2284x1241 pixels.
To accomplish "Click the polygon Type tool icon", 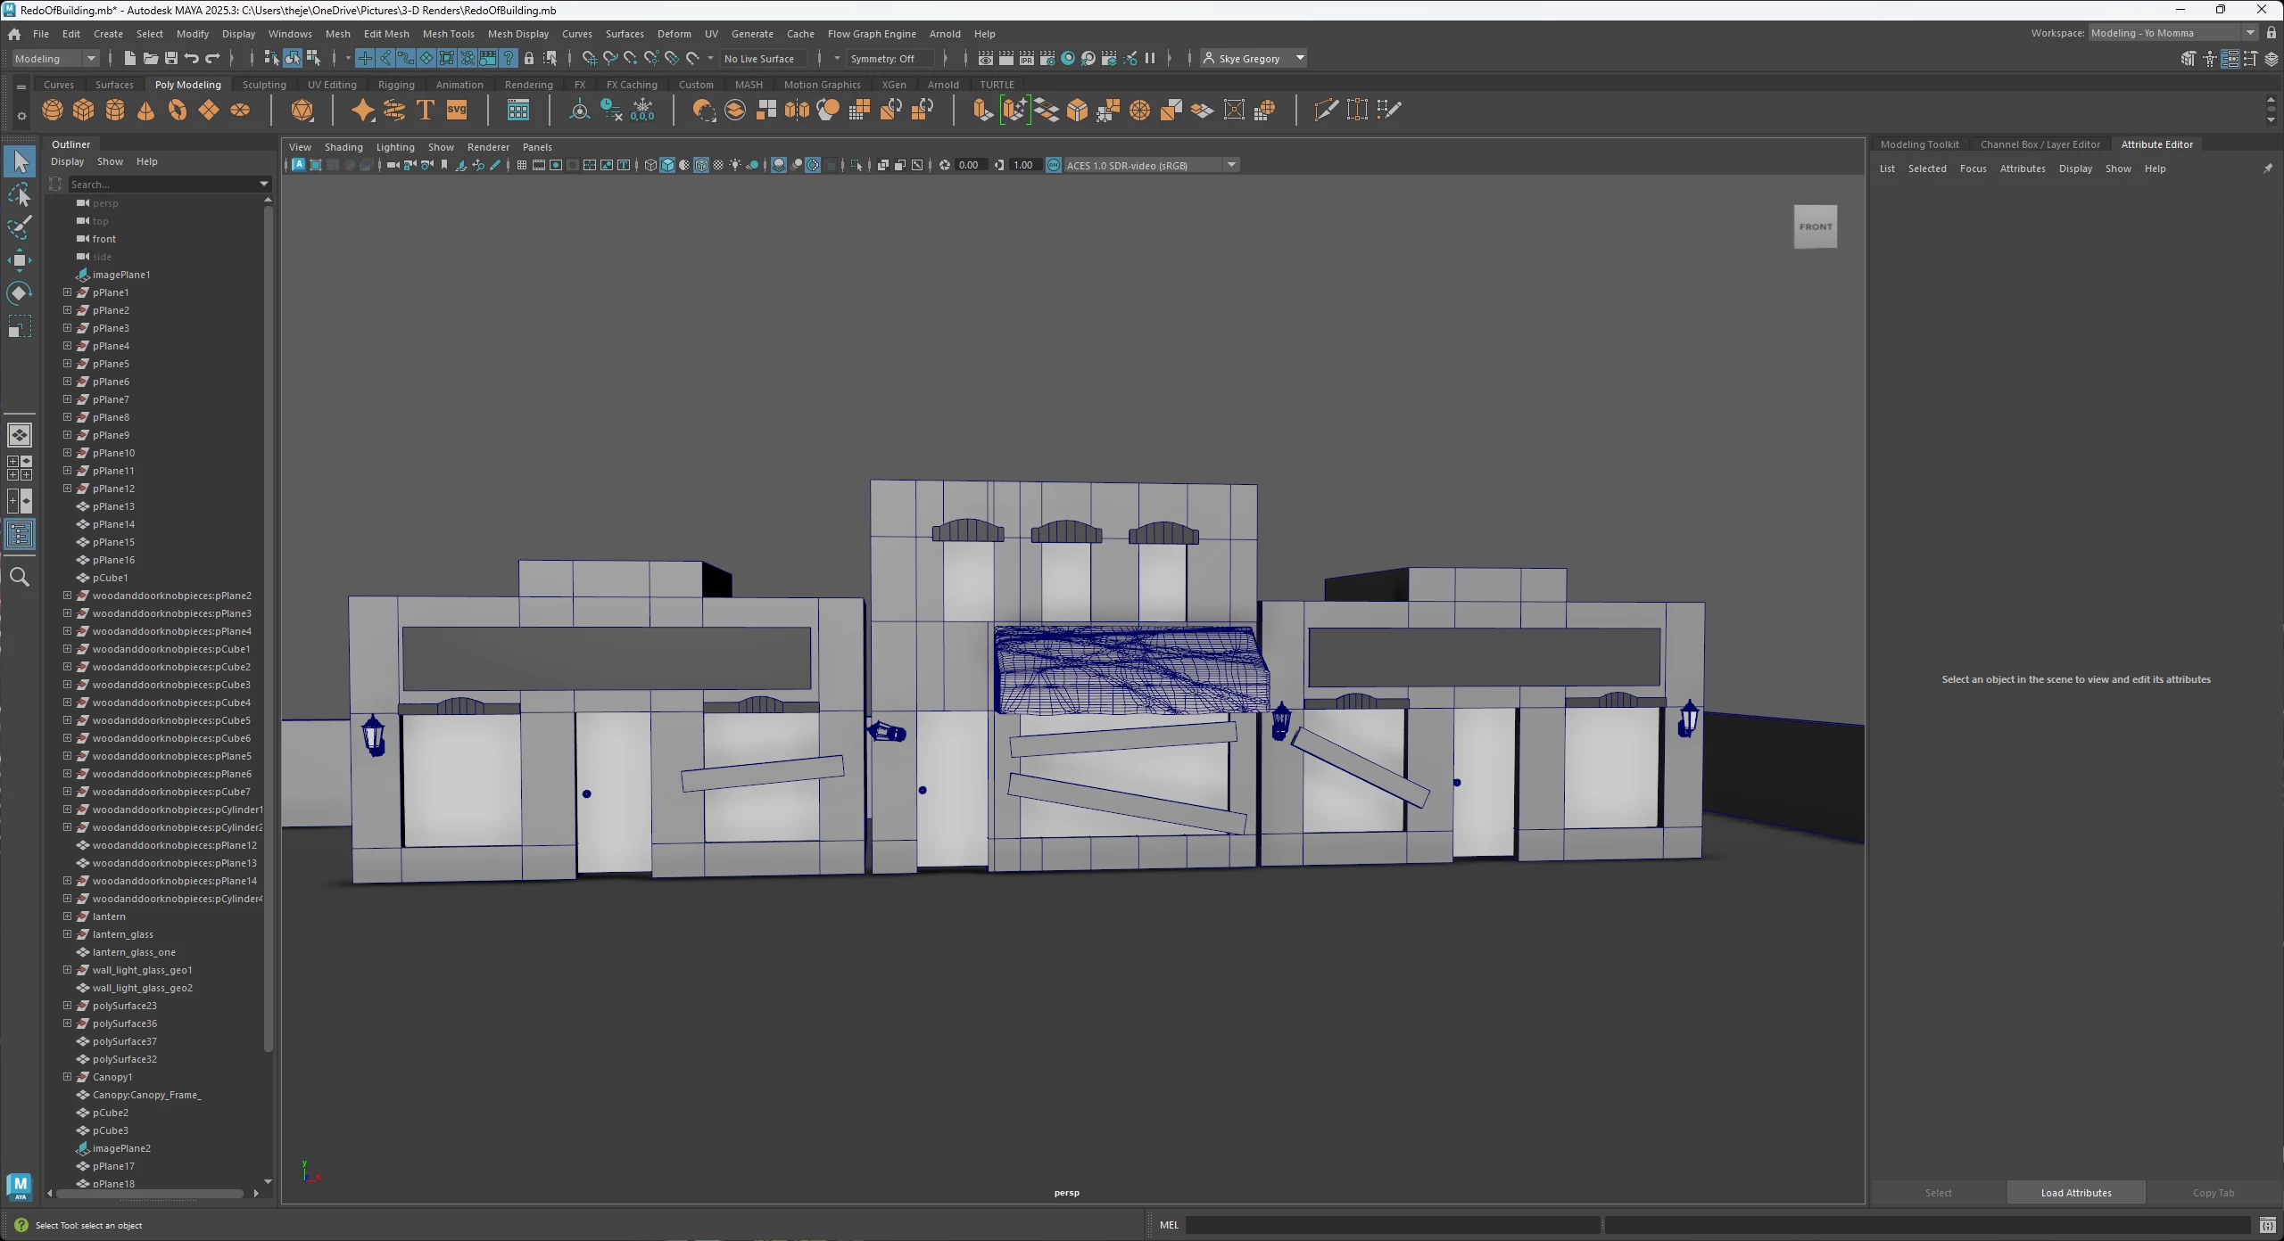I will point(426,110).
